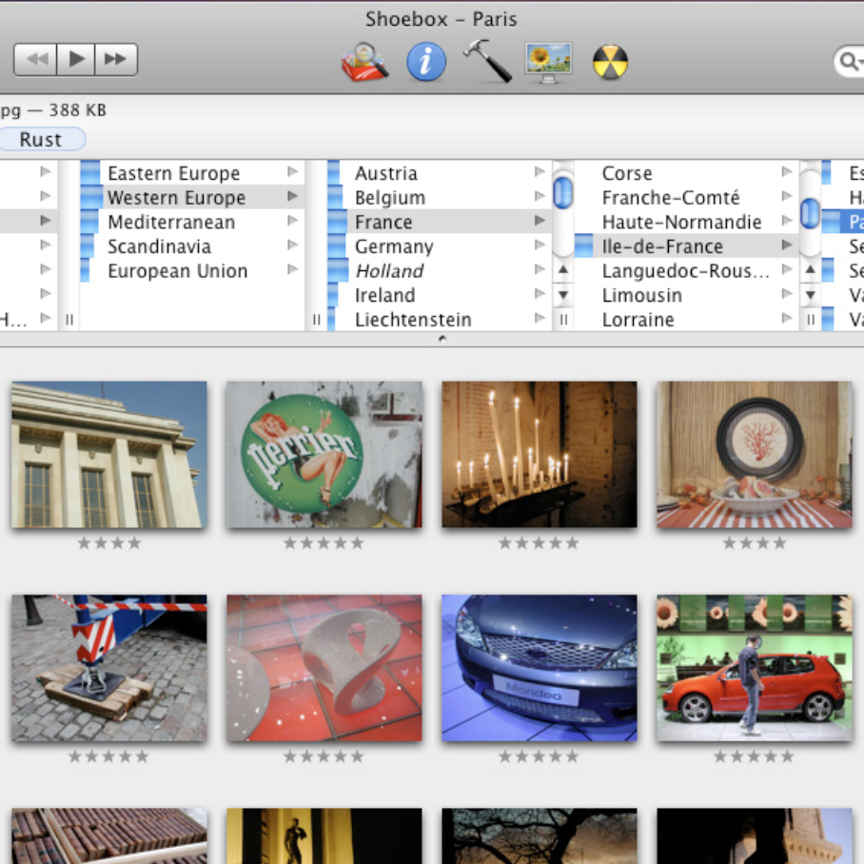Expand the Belgium disclosure arrow
The width and height of the screenshot is (864, 864).
pyautogui.click(x=540, y=197)
